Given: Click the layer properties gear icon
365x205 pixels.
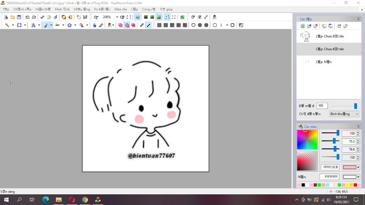Looking at the screenshot, I should (x=345, y=26).
